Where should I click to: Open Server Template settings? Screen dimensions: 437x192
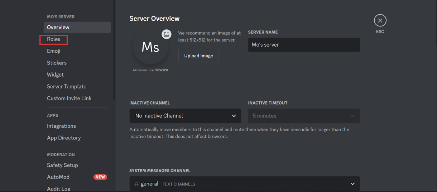point(67,86)
